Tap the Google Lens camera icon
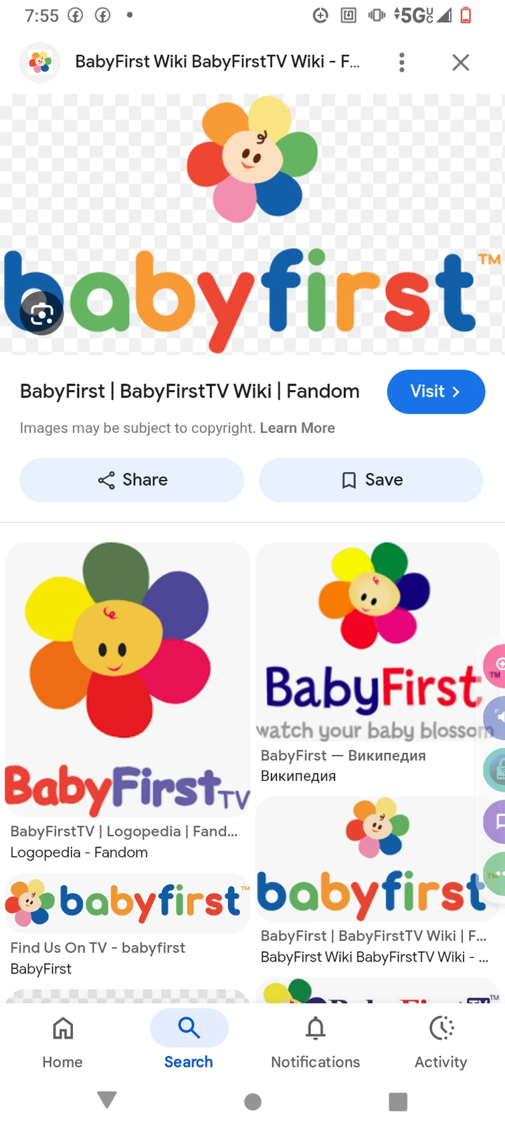This screenshot has width=505, height=1131. point(41,313)
